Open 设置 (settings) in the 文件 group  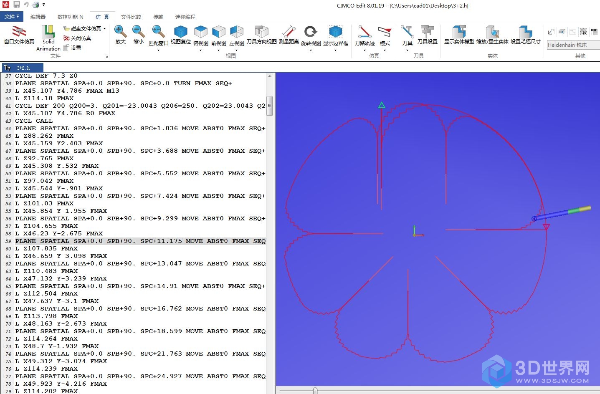point(72,48)
